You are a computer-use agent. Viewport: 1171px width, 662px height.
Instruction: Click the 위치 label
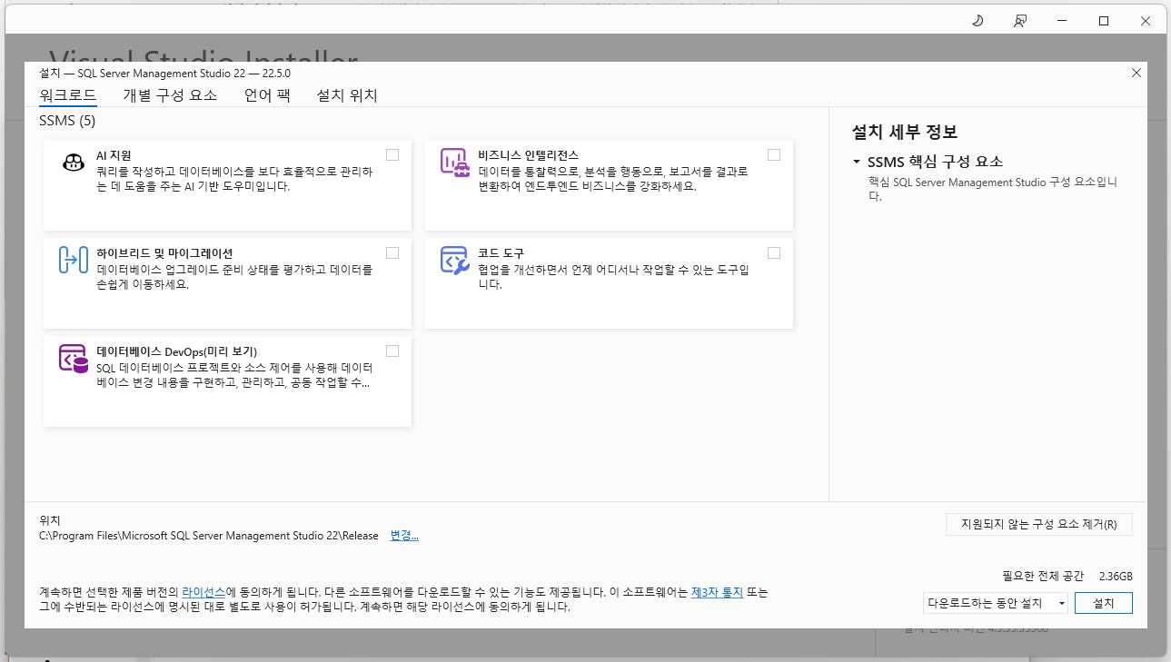tap(50, 520)
